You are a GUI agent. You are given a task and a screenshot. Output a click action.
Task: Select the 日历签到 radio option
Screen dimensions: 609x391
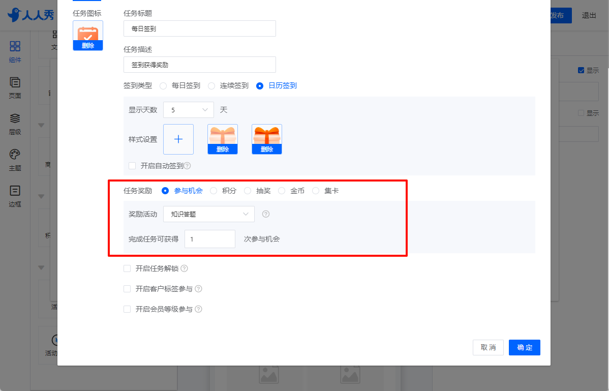click(260, 86)
